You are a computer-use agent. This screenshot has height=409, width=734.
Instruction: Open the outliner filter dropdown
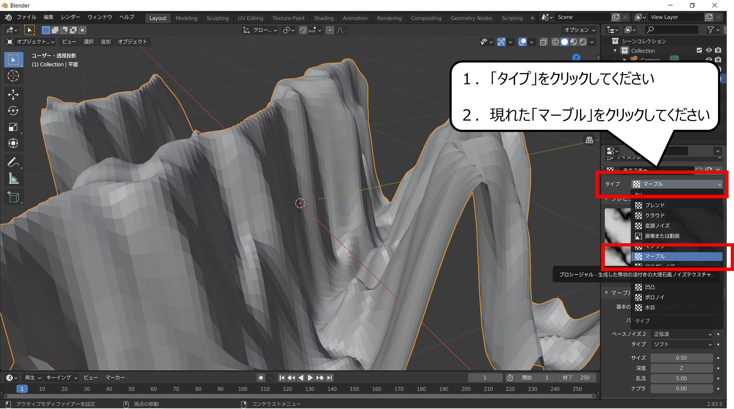[713, 30]
